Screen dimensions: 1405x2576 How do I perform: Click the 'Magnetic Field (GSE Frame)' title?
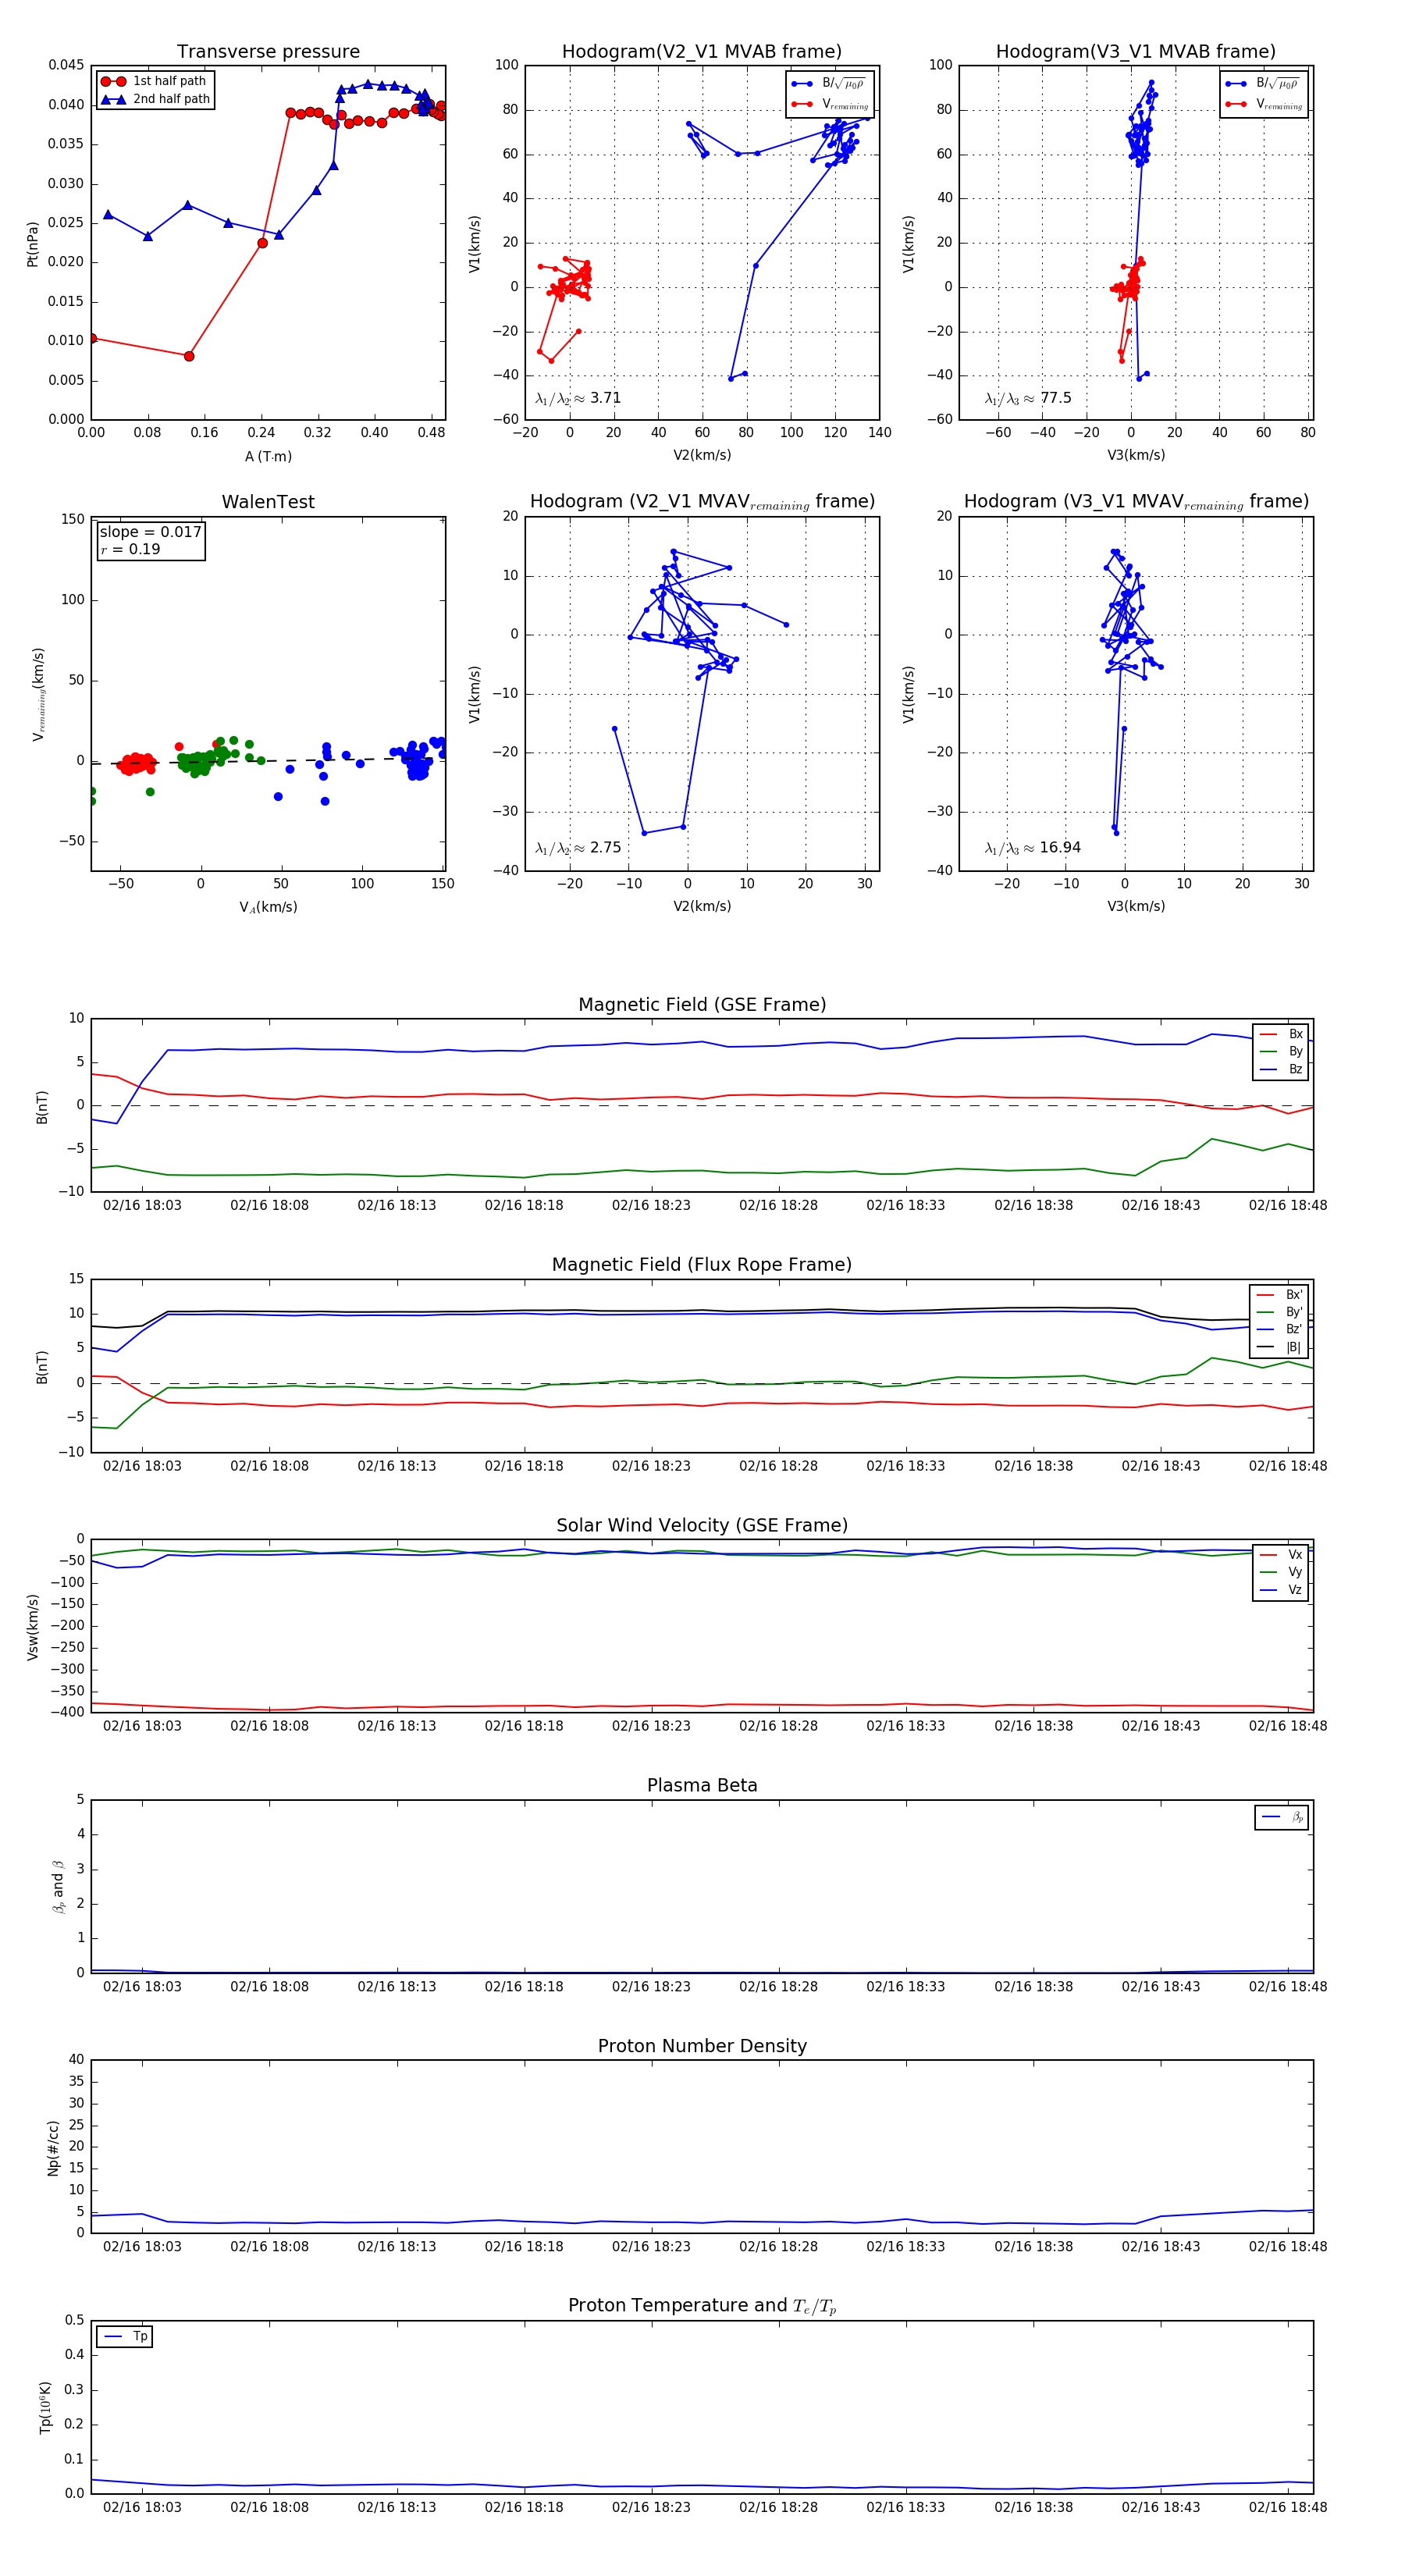(702, 1005)
